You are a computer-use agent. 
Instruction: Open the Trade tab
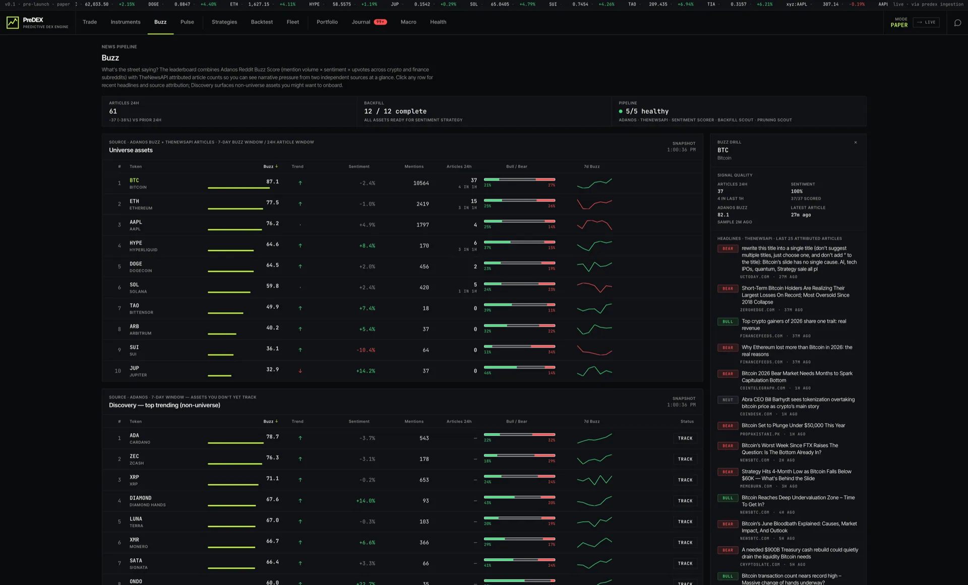90,22
